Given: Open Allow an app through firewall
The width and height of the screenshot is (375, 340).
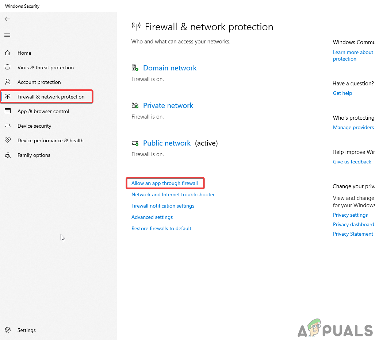Looking at the screenshot, I should pos(165,183).
